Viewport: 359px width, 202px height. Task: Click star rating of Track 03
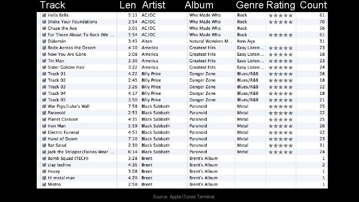tap(280, 87)
